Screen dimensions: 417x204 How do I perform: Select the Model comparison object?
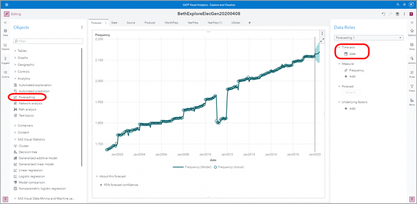click(x=29, y=183)
